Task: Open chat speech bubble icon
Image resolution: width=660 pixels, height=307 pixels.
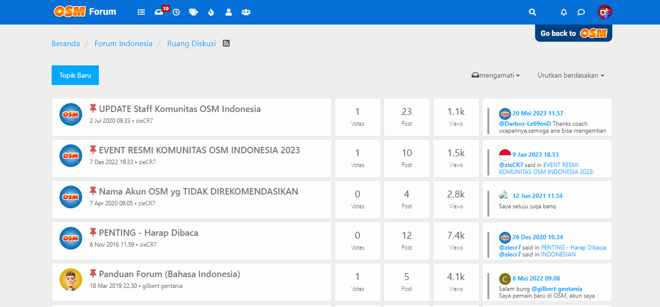Action: [581, 12]
